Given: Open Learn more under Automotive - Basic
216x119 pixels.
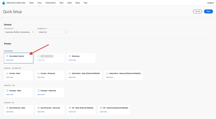Looking at the screenshot, I should [72, 77].
